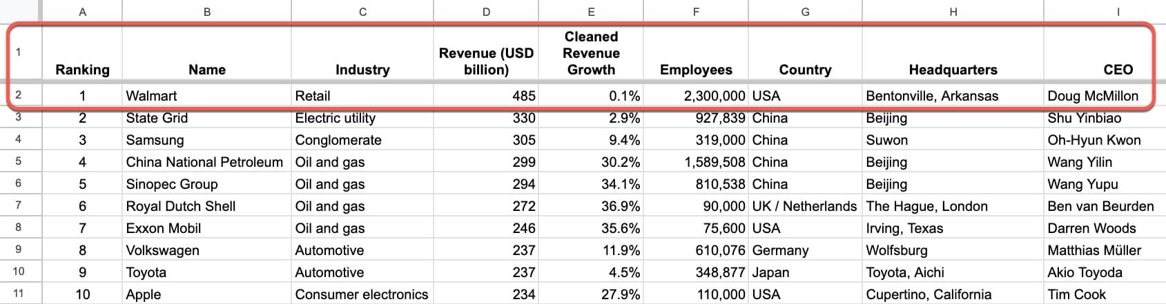Select the Headquarters header cell
The image size is (1166, 304).
953,70
